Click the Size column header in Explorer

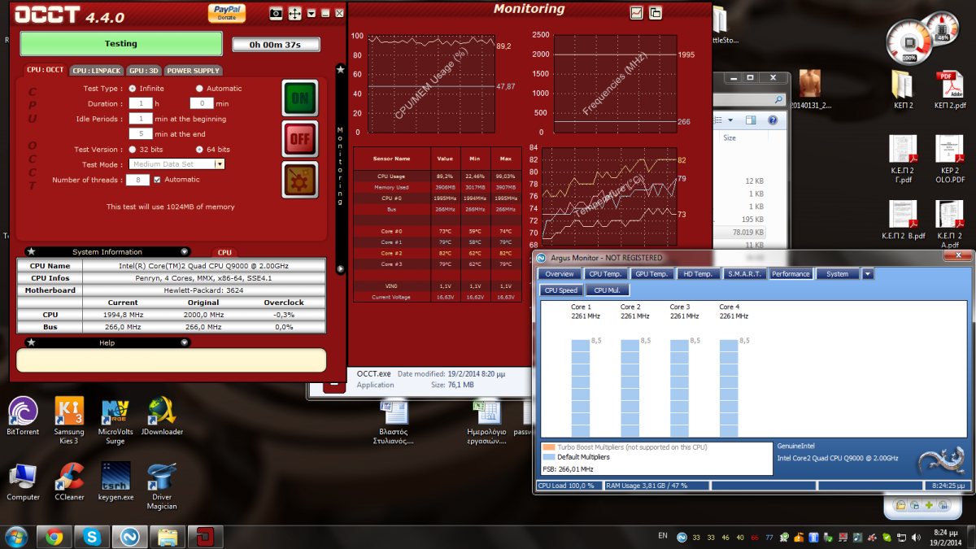730,138
